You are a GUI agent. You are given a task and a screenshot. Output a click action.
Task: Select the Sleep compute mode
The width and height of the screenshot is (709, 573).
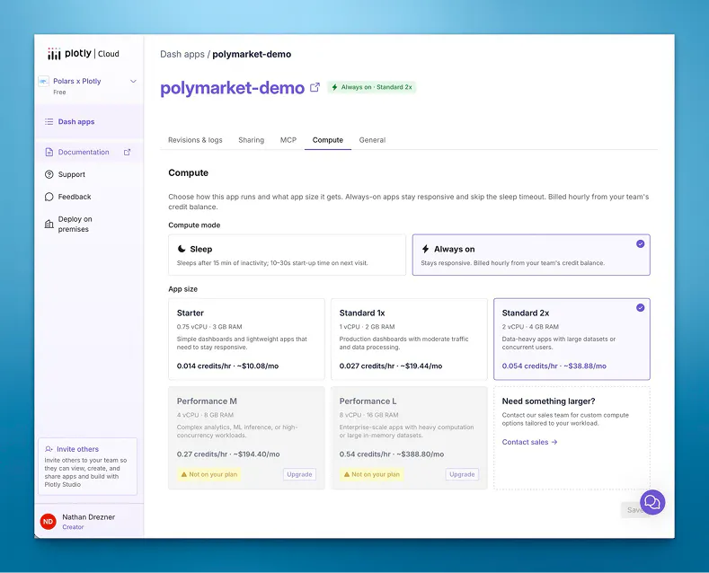[x=288, y=255]
